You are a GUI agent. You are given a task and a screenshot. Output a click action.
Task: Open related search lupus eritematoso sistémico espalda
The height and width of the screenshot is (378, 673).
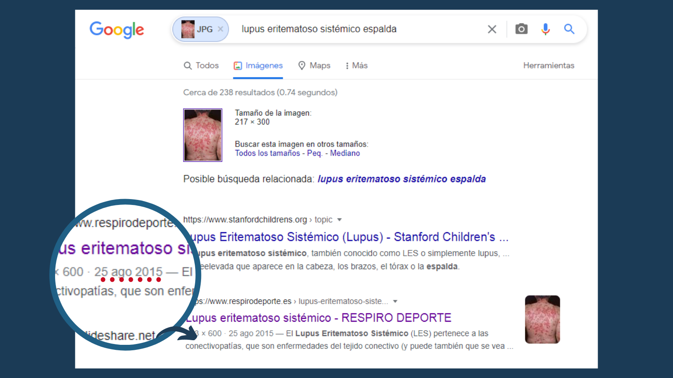pyautogui.click(x=402, y=179)
